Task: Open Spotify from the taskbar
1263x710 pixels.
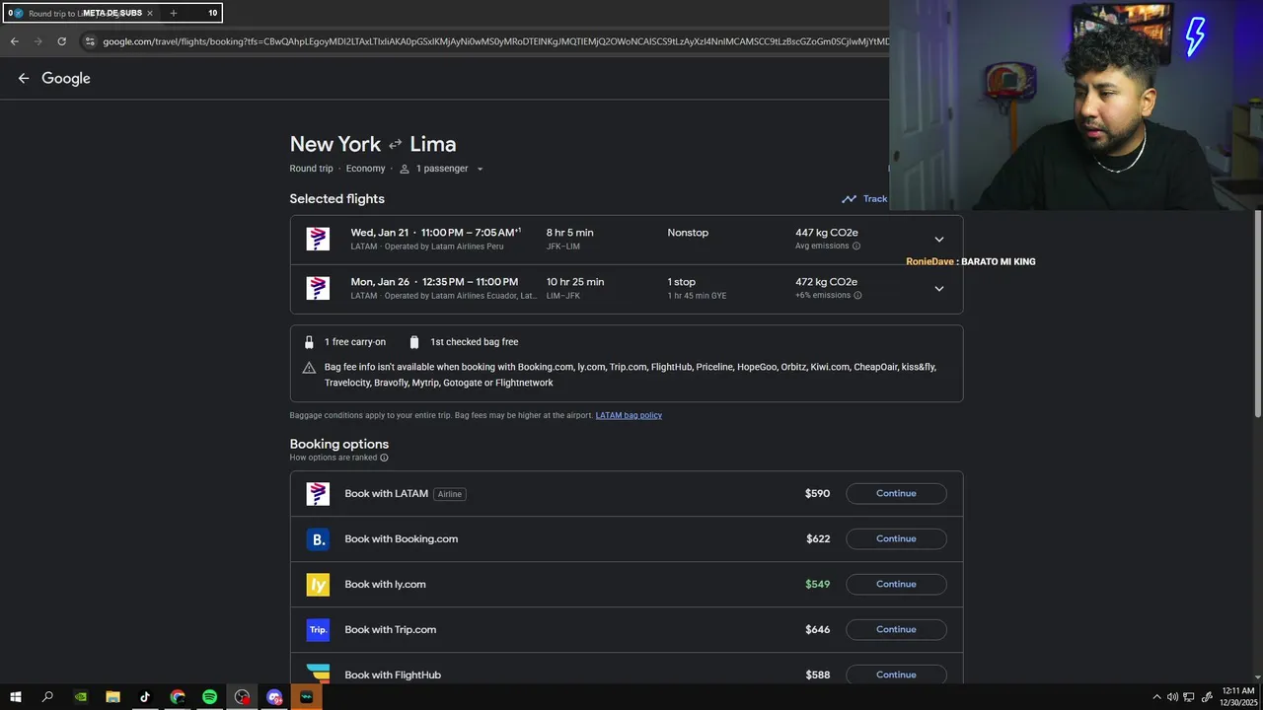Action: tap(209, 697)
